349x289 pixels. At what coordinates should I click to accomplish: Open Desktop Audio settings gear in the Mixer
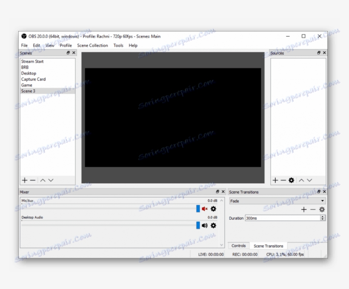click(x=213, y=226)
